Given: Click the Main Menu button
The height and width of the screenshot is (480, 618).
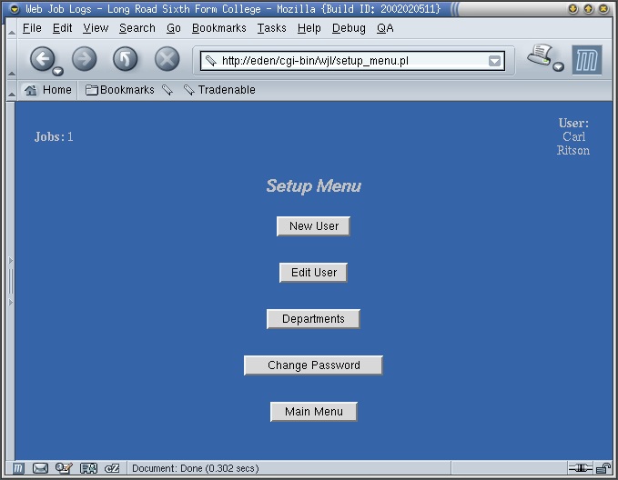Looking at the screenshot, I should (x=313, y=412).
